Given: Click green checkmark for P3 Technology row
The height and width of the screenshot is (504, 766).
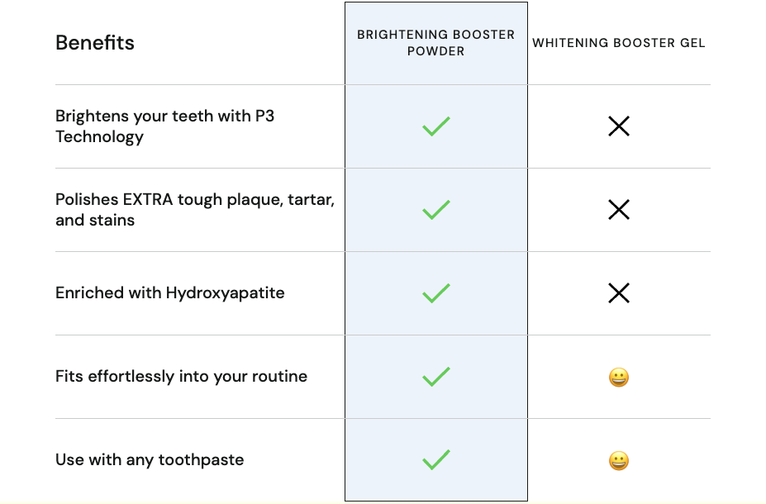Looking at the screenshot, I should tap(435, 126).
